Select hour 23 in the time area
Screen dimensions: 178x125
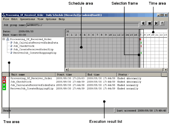(x=166, y=35)
